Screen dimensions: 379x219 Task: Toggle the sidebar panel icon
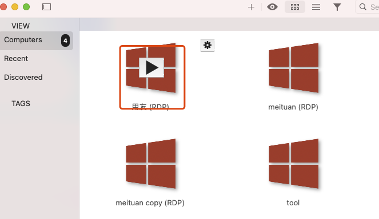pyautogui.click(x=46, y=7)
